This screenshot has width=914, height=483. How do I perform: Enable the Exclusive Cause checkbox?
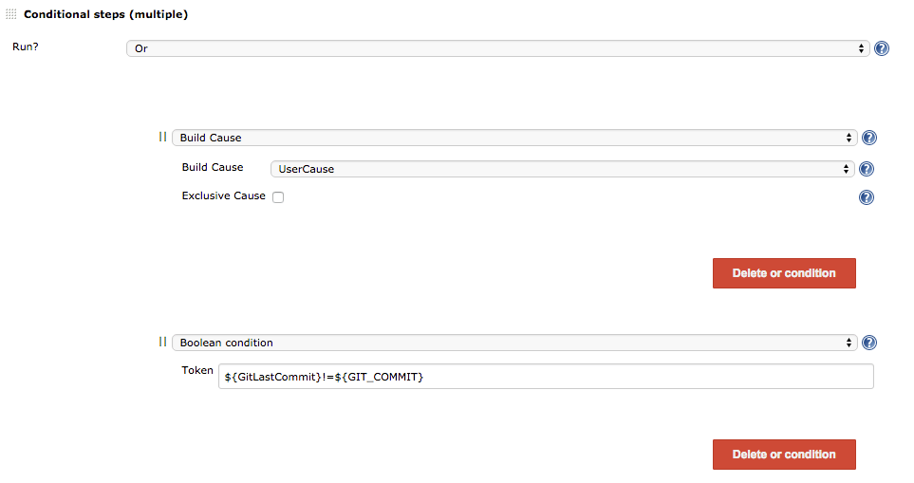278,197
